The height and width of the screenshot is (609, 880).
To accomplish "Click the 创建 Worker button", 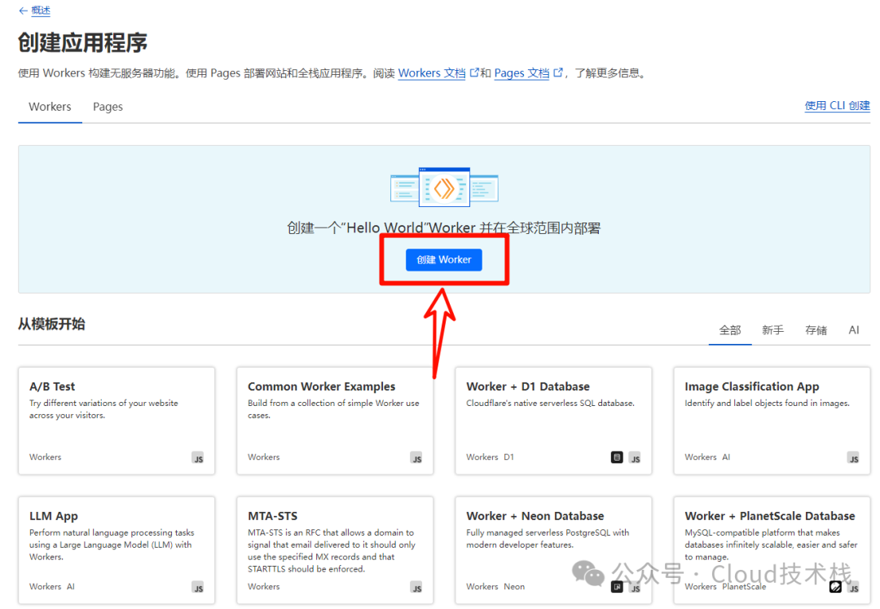I will 444,260.
